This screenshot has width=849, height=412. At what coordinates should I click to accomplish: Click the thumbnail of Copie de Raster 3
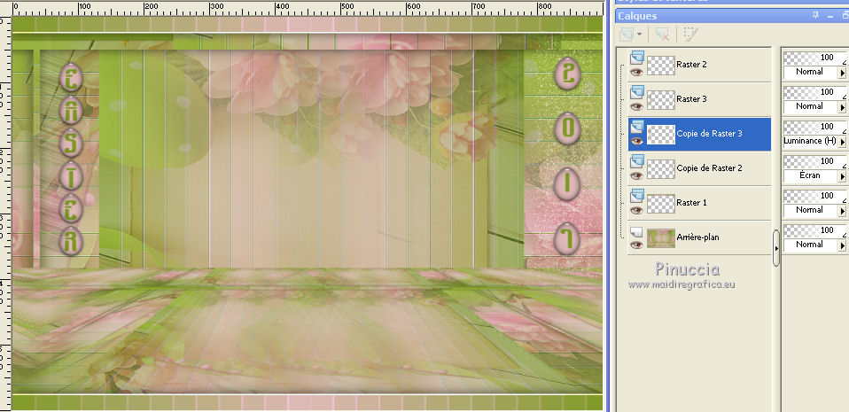coord(660,135)
